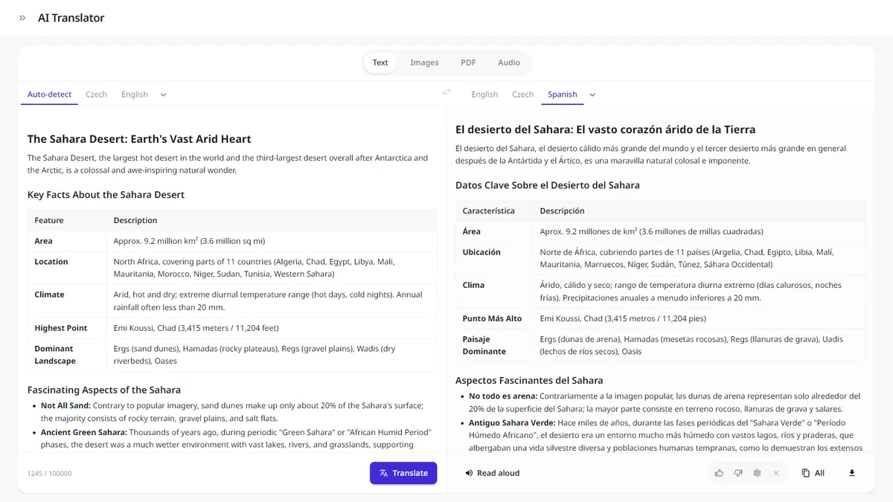Click 'Emi Koussi, Chad (3,415 metros / 11,204 pies)'

pos(623,318)
